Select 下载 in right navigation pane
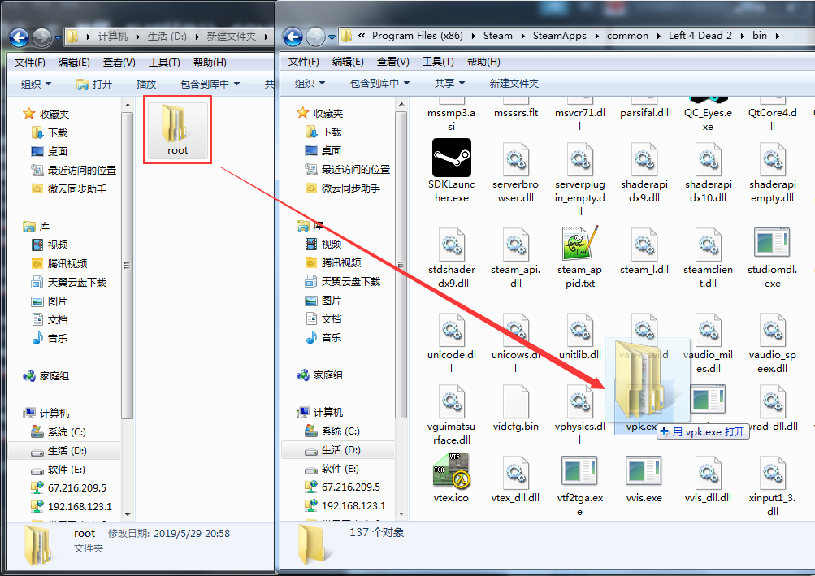The width and height of the screenshot is (815, 576). [331, 132]
